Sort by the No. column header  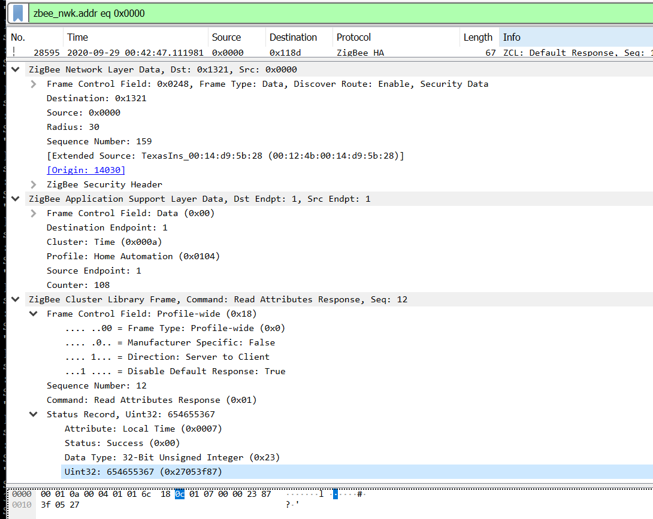pos(35,38)
